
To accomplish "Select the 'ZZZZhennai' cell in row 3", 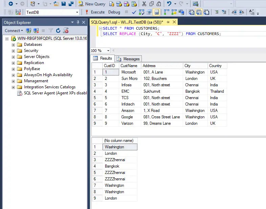I will (x=120, y=160).
